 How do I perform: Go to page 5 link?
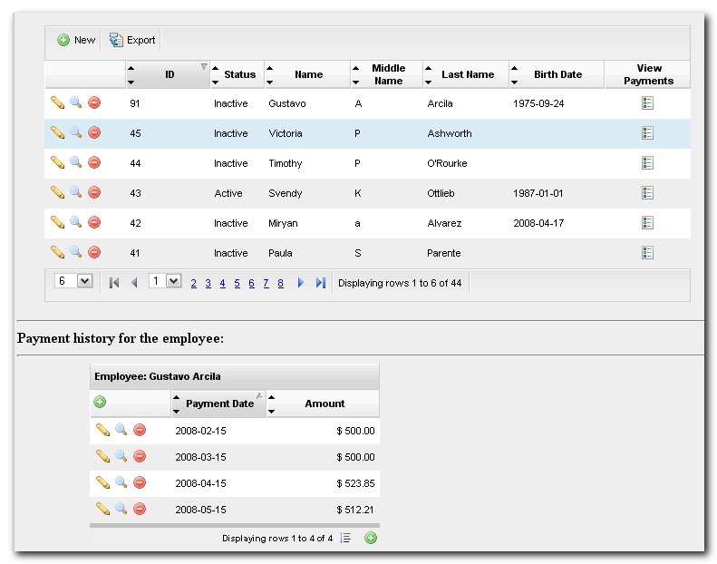(237, 283)
